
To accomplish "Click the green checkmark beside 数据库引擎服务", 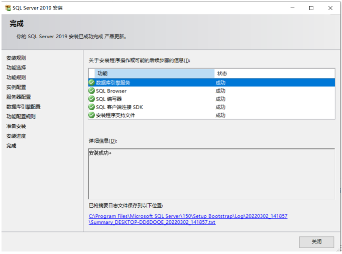I will point(91,82).
